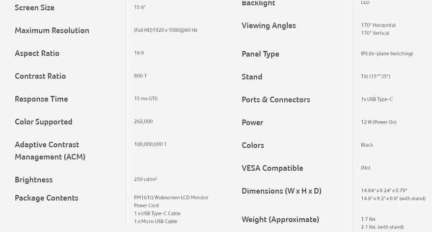The width and height of the screenshot is (432, 232).
Task: Select the Ports & Connectors label
Action: coord(276,100)
